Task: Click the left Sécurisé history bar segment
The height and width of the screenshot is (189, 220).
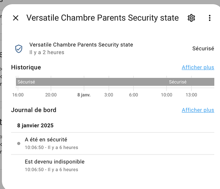Action: coord(91,82)
